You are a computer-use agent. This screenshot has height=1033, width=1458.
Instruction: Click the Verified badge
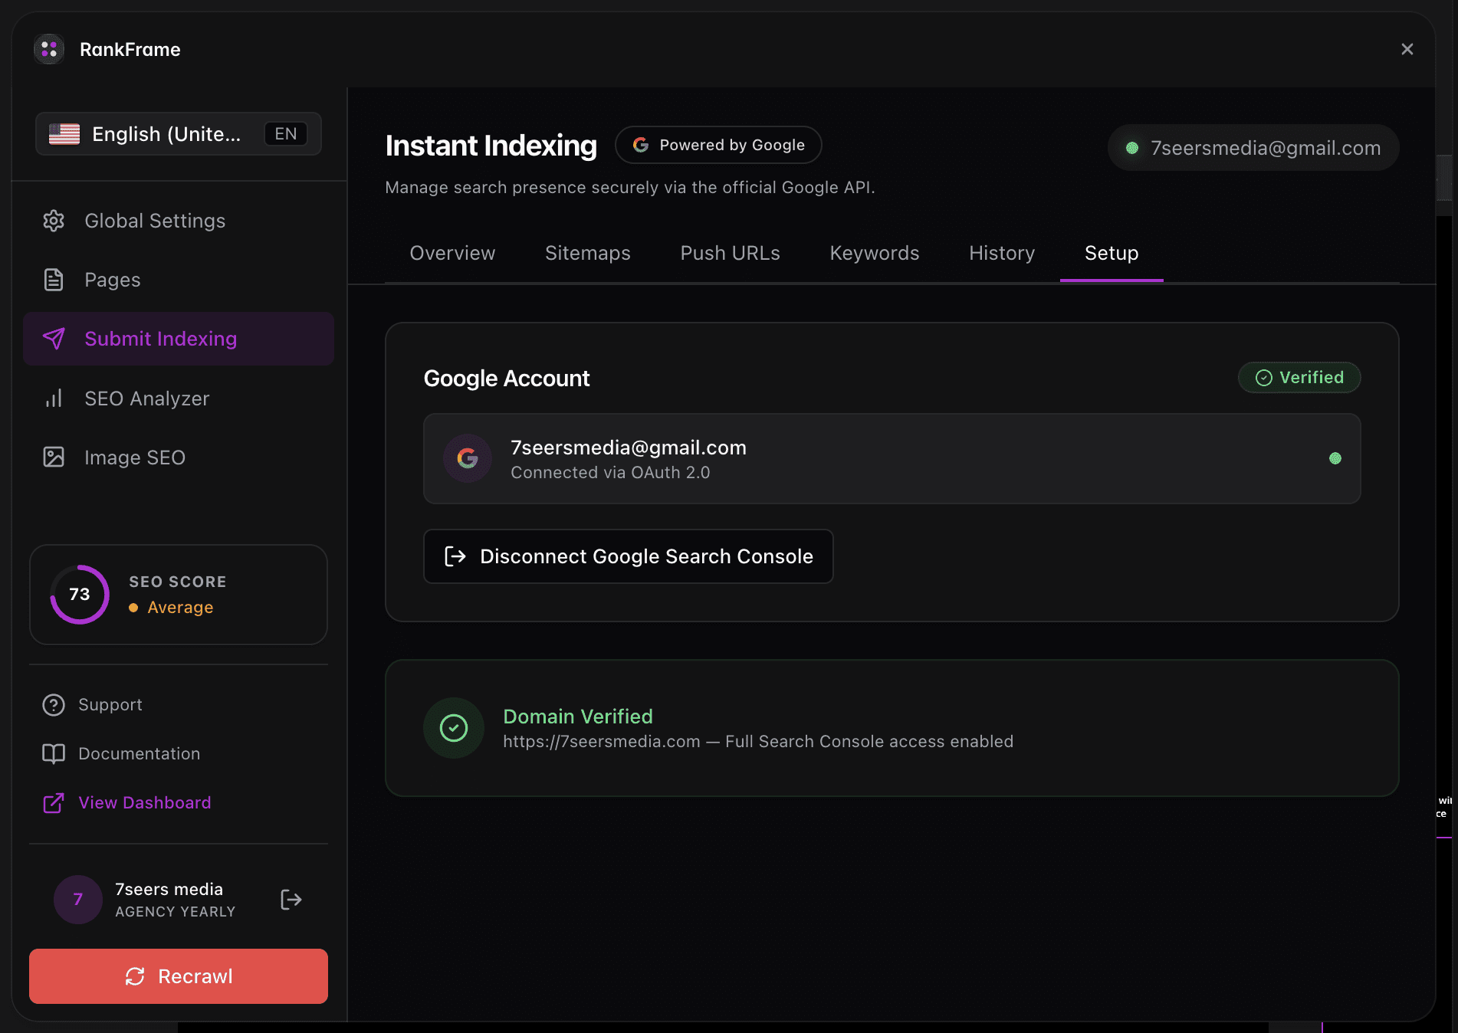coord(1299,377)
